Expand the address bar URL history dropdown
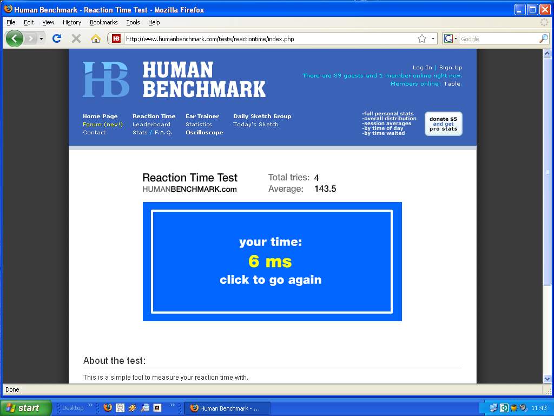Screen dimensions: 554x416 click(x=433, y=39)
